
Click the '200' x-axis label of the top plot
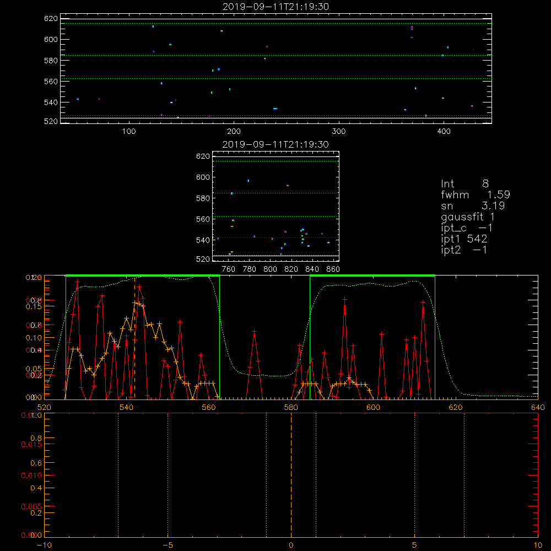(x=234, y=132)
